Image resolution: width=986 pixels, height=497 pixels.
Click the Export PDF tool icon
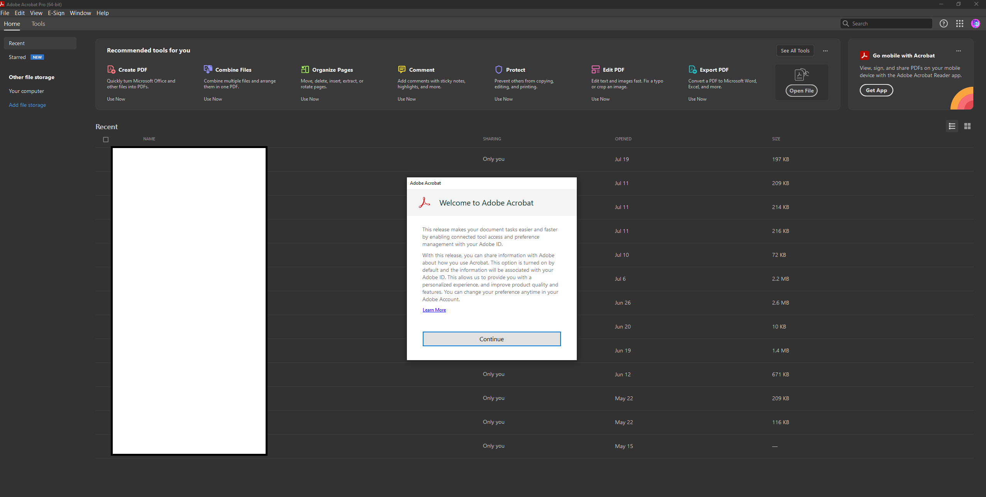coord(693,69)
